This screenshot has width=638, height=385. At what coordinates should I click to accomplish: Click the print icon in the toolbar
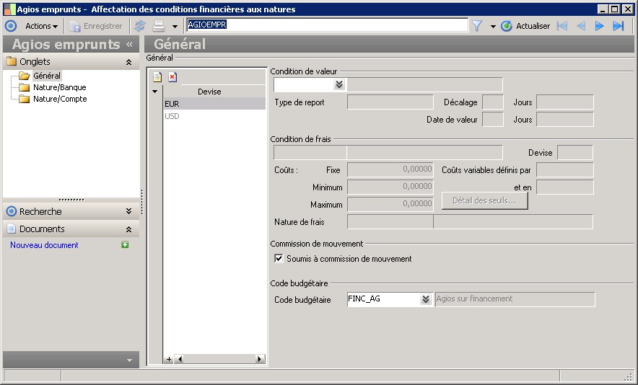pos(158,26)
